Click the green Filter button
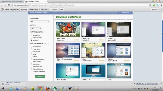This screenshot has height=91, width=163. (x=40, y=77)
